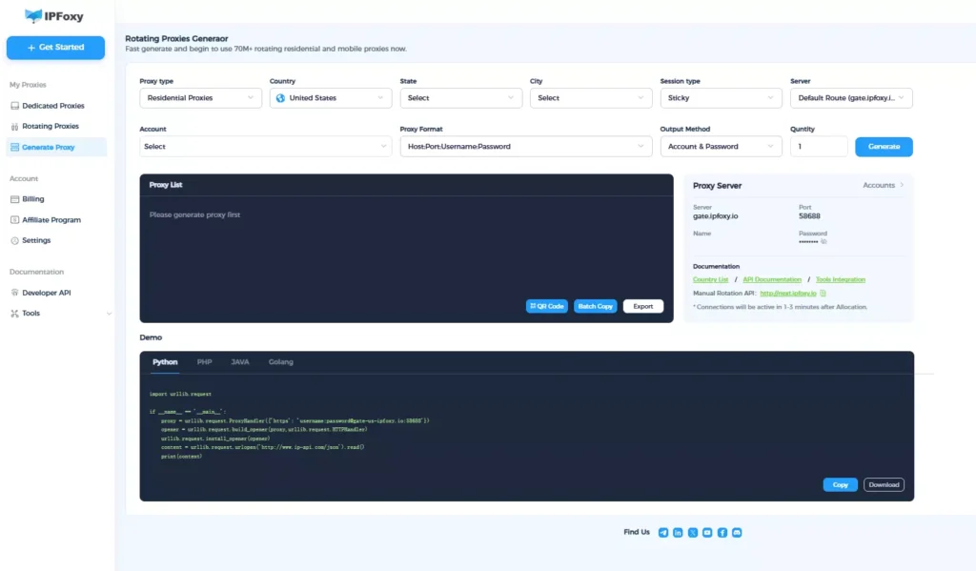Open the API Documentation link
Screen dimensions: 976x571
click(772, 279)
